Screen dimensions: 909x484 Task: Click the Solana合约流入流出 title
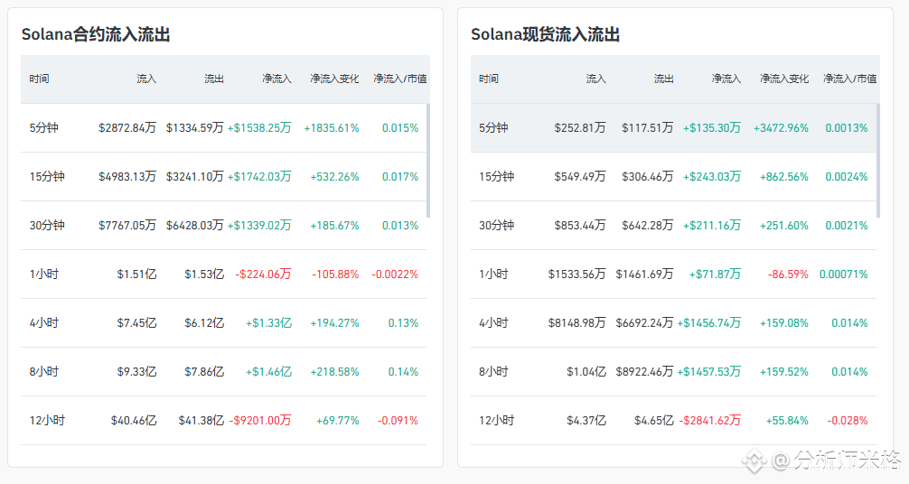tap(96, 35)
